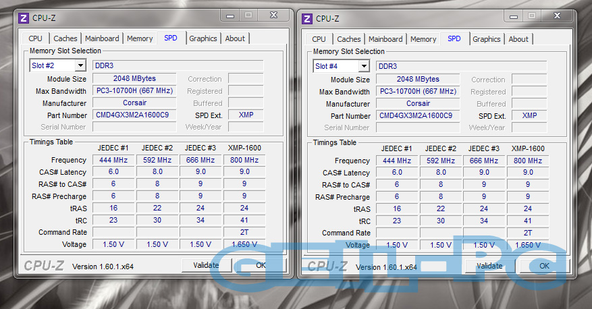Click Validate button in right window
The width and height of the screenshot is (592, 309).
(489, 266)
